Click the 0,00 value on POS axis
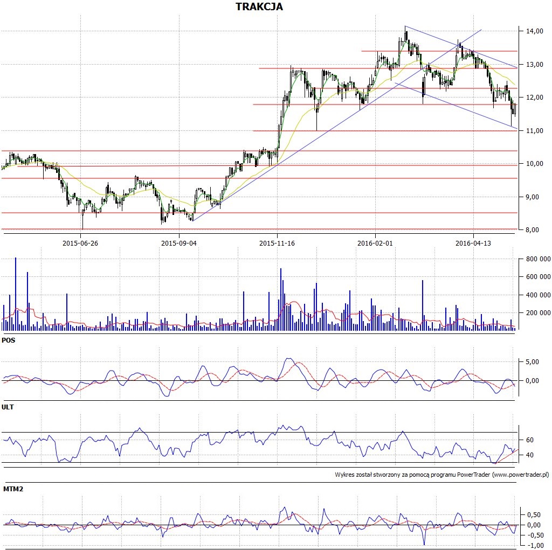 coord(532,381)
